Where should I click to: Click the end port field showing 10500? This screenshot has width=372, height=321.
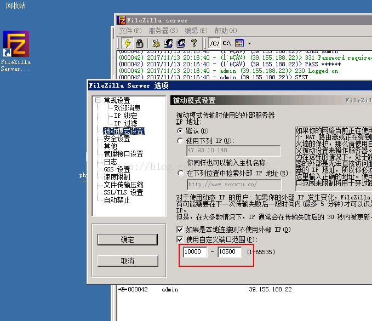tap(230, 252)
